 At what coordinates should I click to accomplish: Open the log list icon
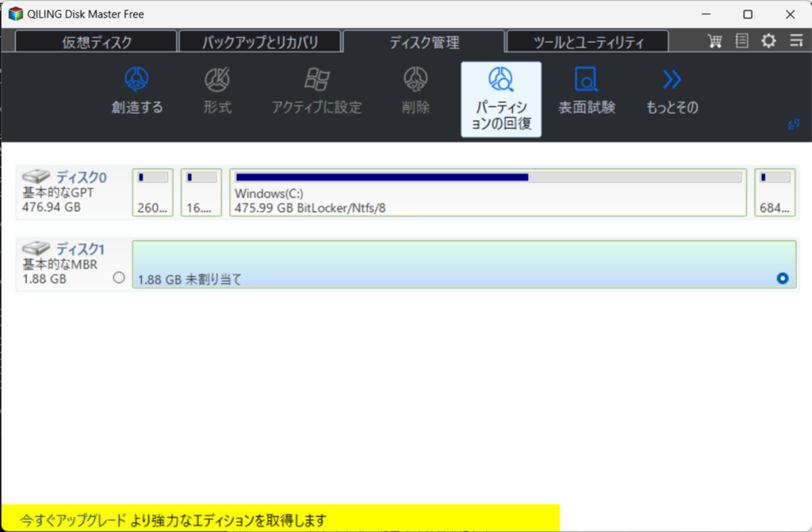tap(741, 41)
